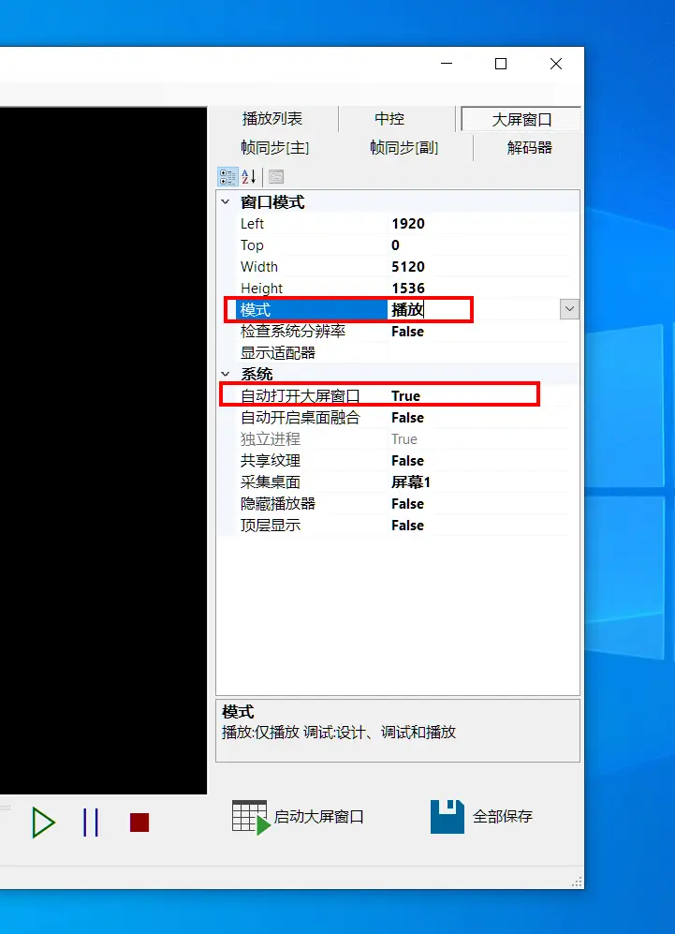Viewport: 675px width, 934px height.
Task: Click the blue pause button
Action: (91, 823)
